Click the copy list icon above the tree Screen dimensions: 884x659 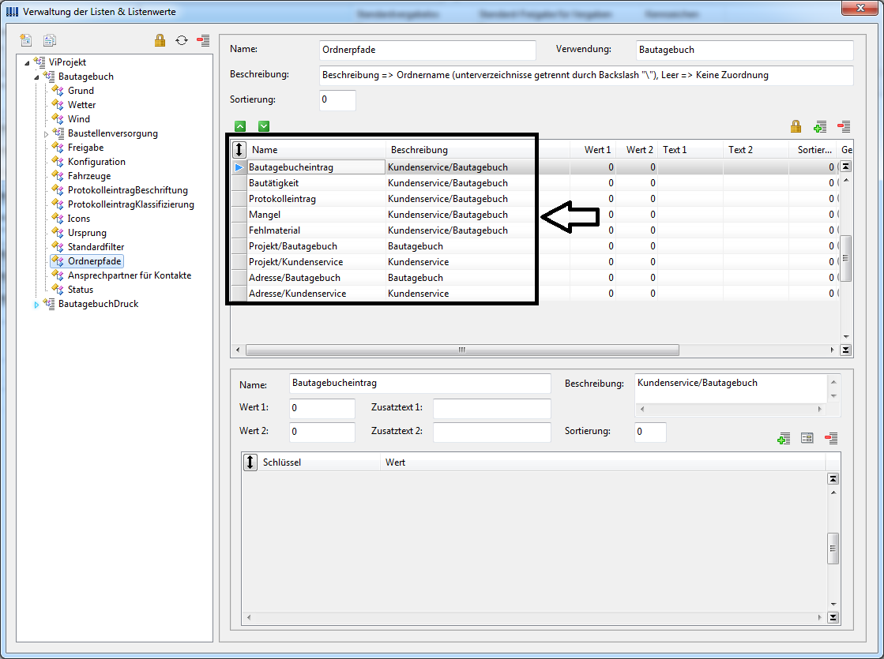point(50,40)
